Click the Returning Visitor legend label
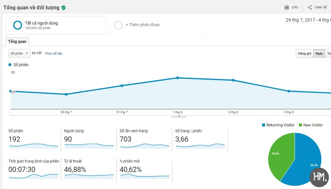 pos(280,125)
